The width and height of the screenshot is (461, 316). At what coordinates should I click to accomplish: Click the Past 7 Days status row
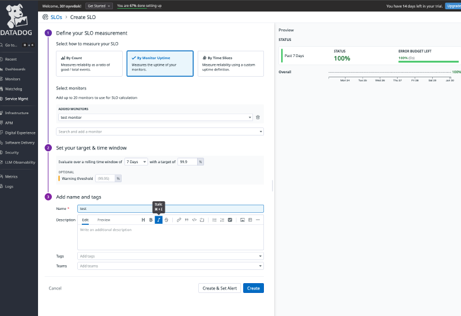[370, 55]
